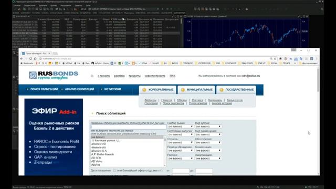Expand the Состояние выпуска dropdown
Screen dimensions: 336x189
181,134
